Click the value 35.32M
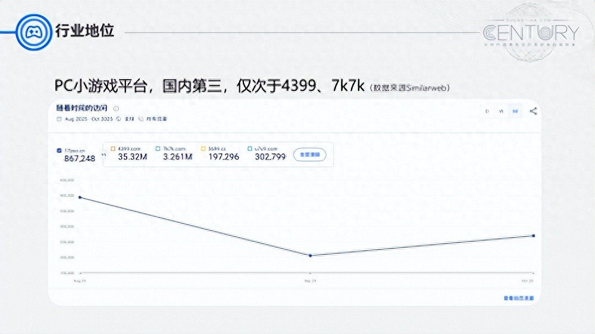 coord(133,156)
